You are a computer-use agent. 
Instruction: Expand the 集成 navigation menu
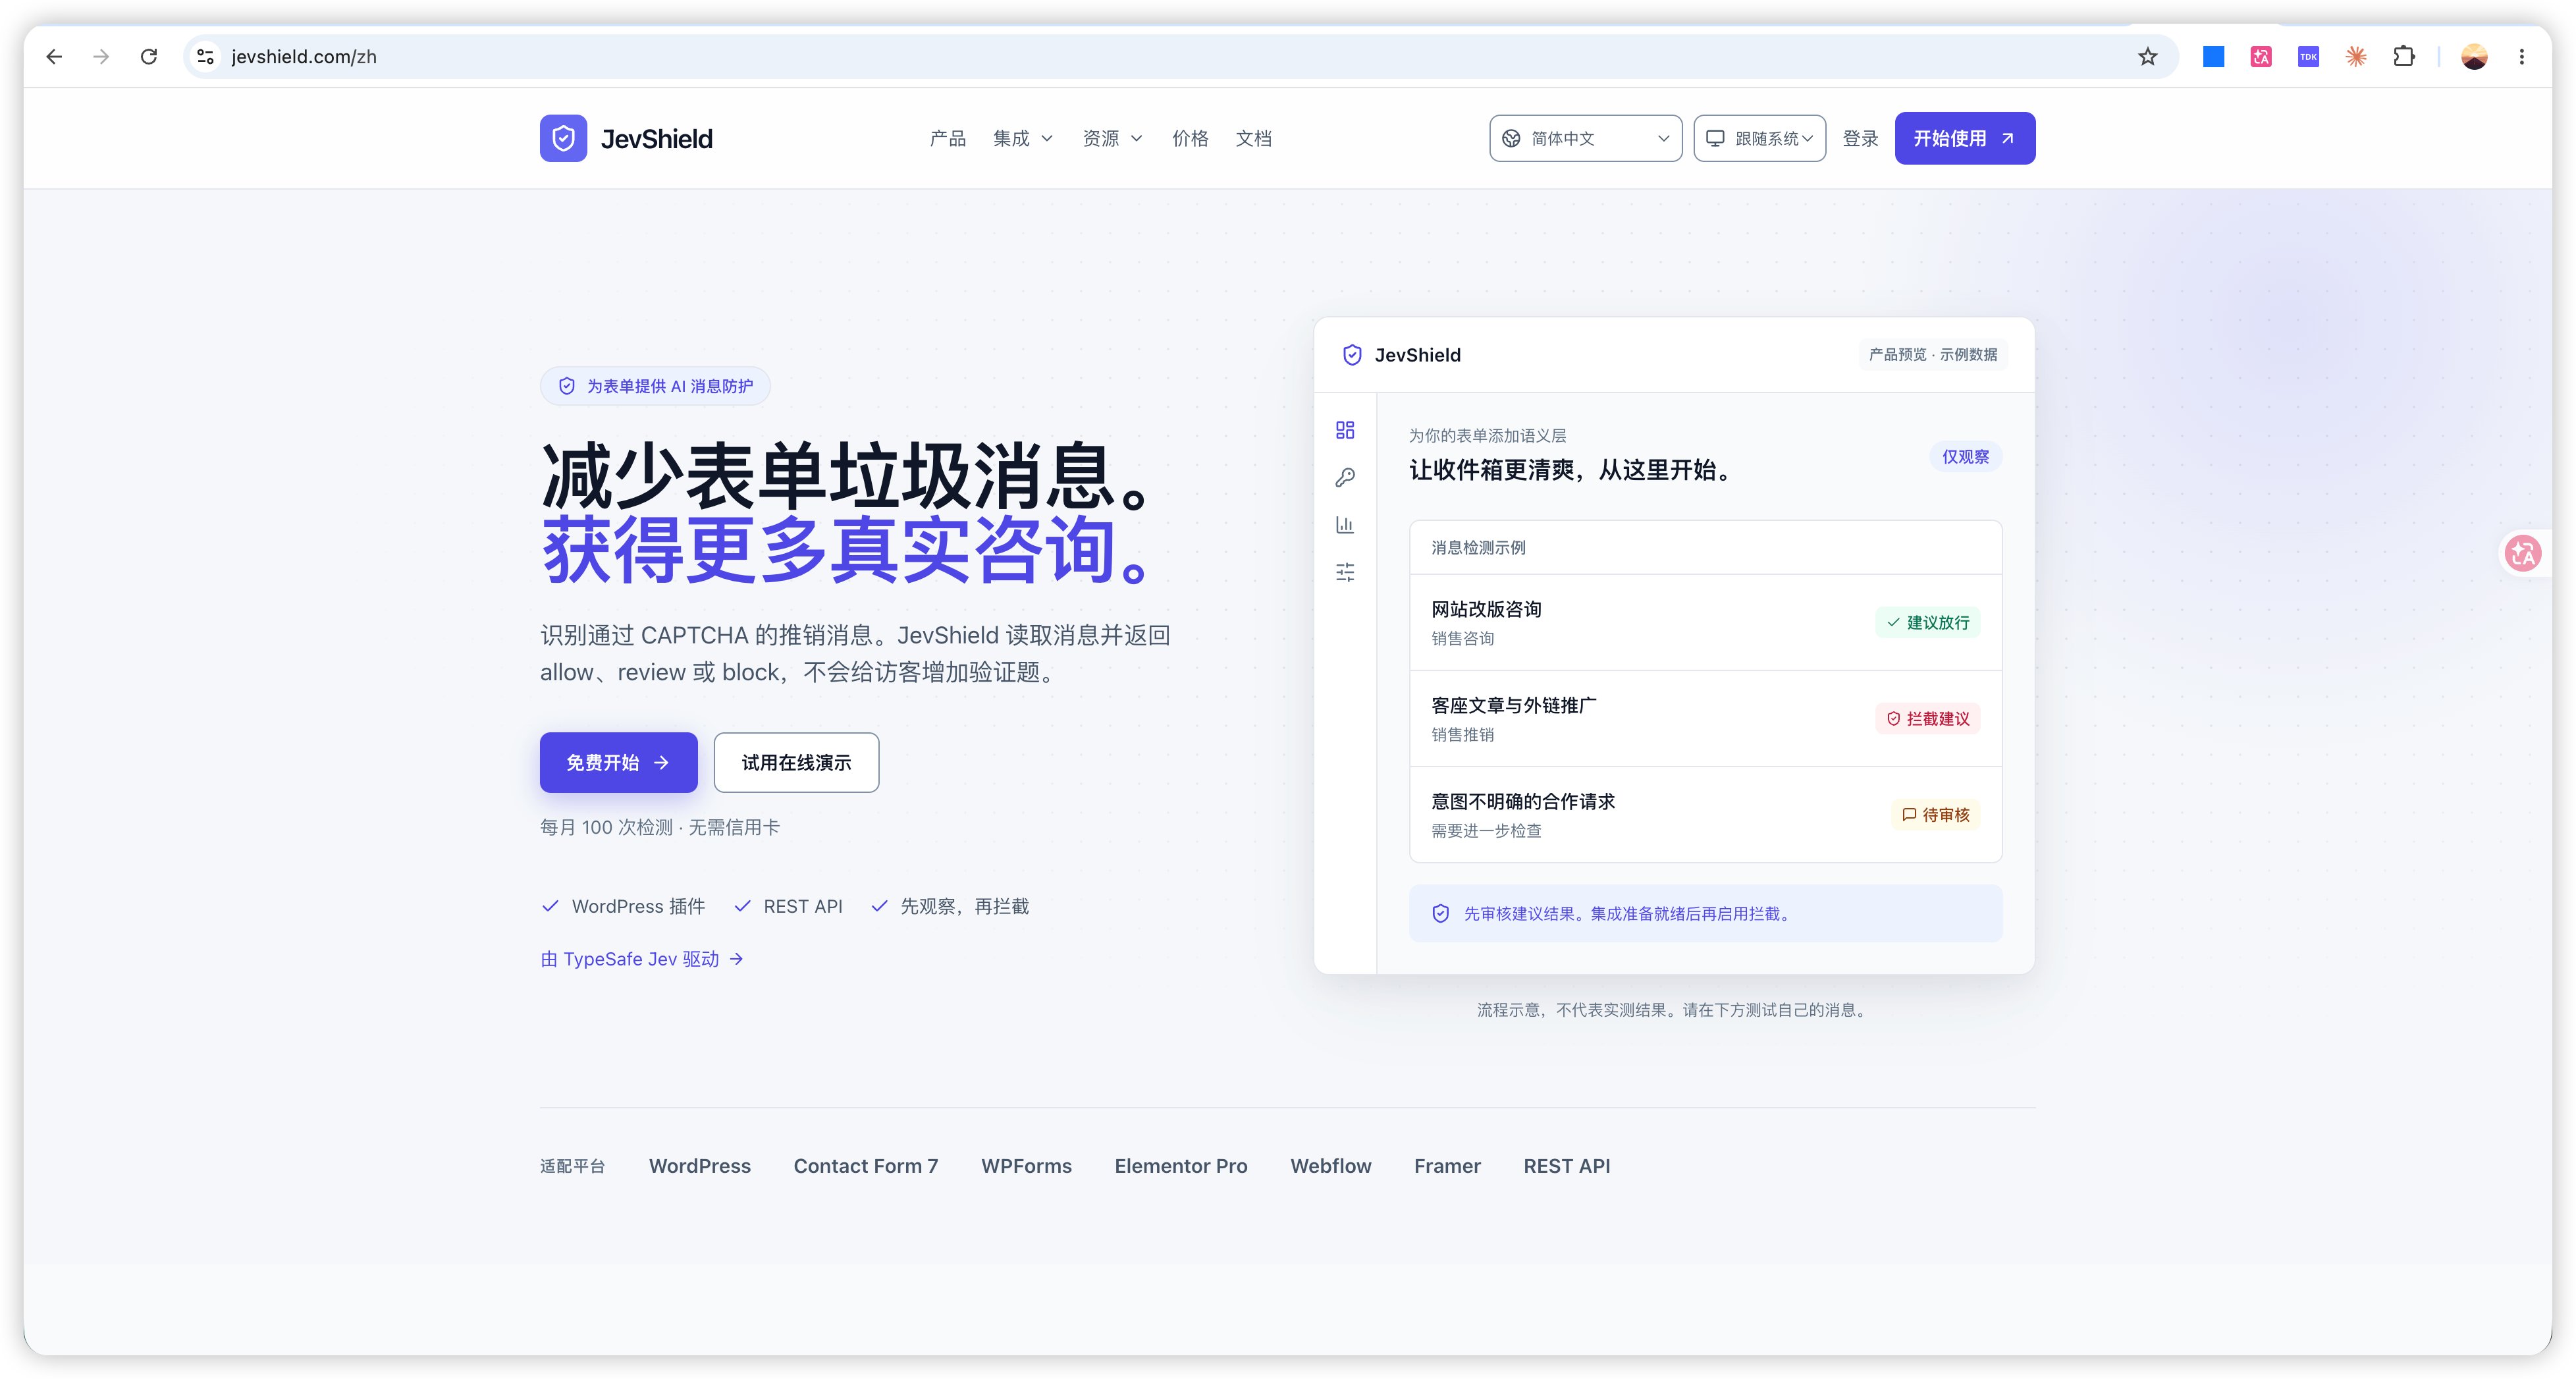1022,138
